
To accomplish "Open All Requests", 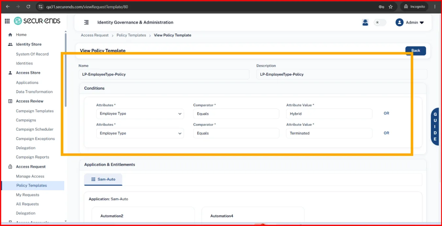I will 27,204.
